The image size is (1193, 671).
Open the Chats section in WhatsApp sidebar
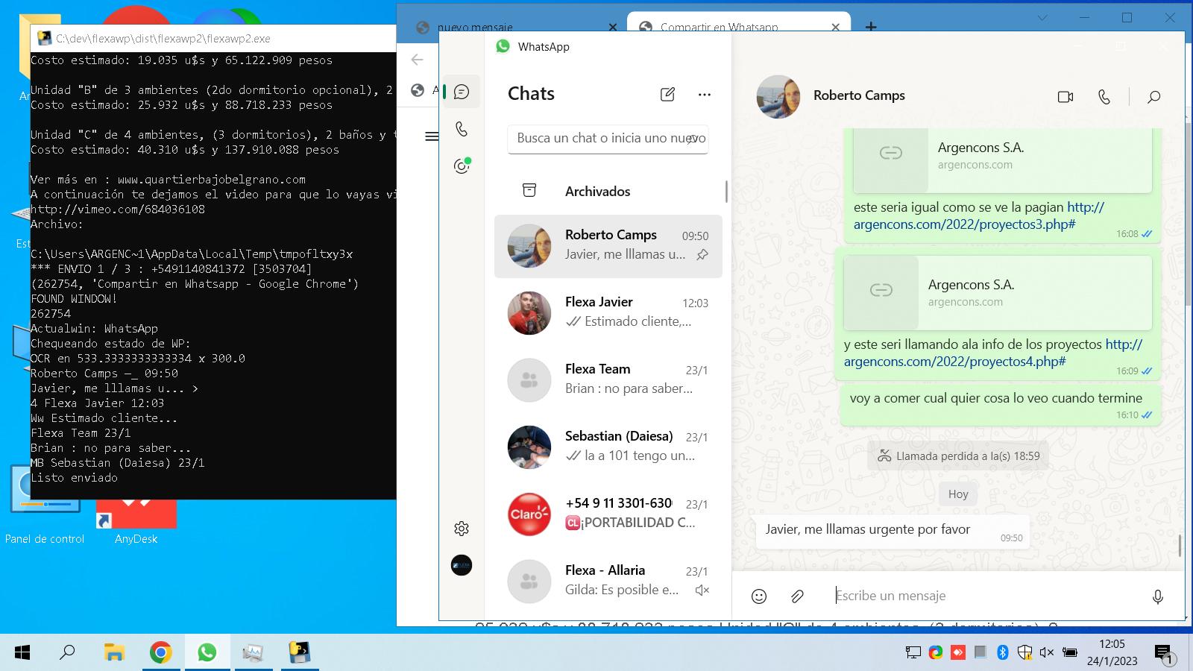[x=462, y=92]
